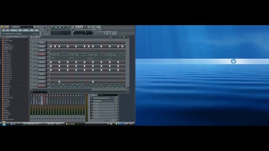Click the first channel's pan knob
269x151 pixels.
coord(34,42)
